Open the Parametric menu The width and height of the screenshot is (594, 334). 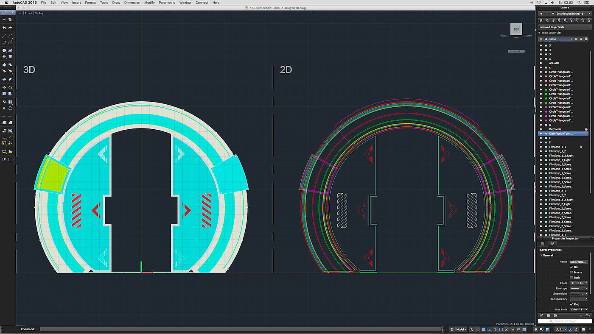click(167, 3)
